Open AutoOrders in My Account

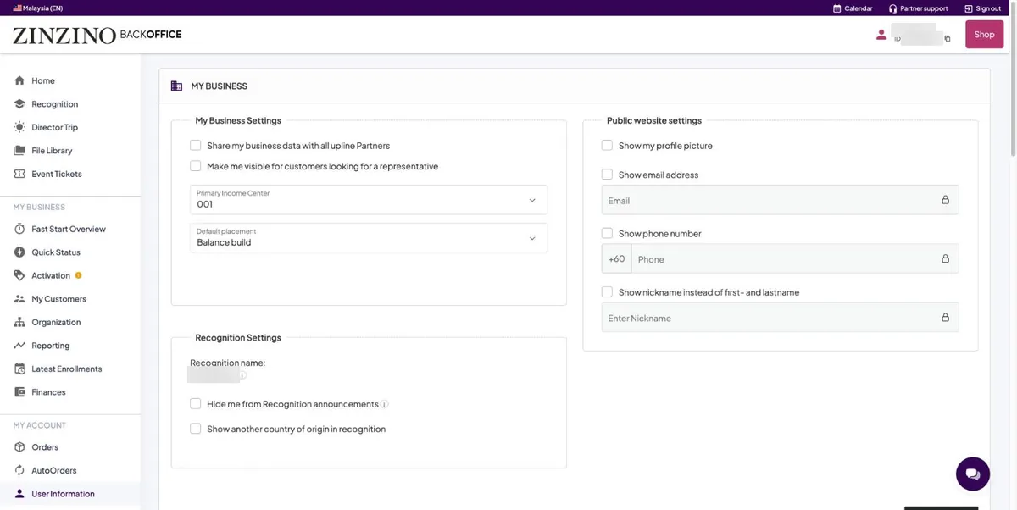click(53, 470)
